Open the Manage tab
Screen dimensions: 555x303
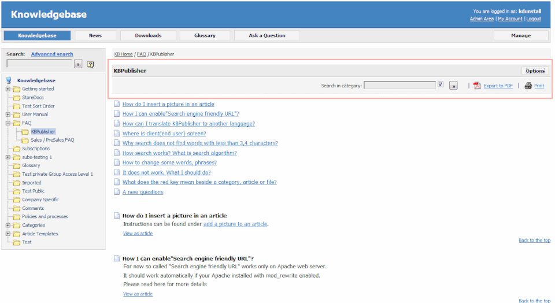tap(521, 35)
